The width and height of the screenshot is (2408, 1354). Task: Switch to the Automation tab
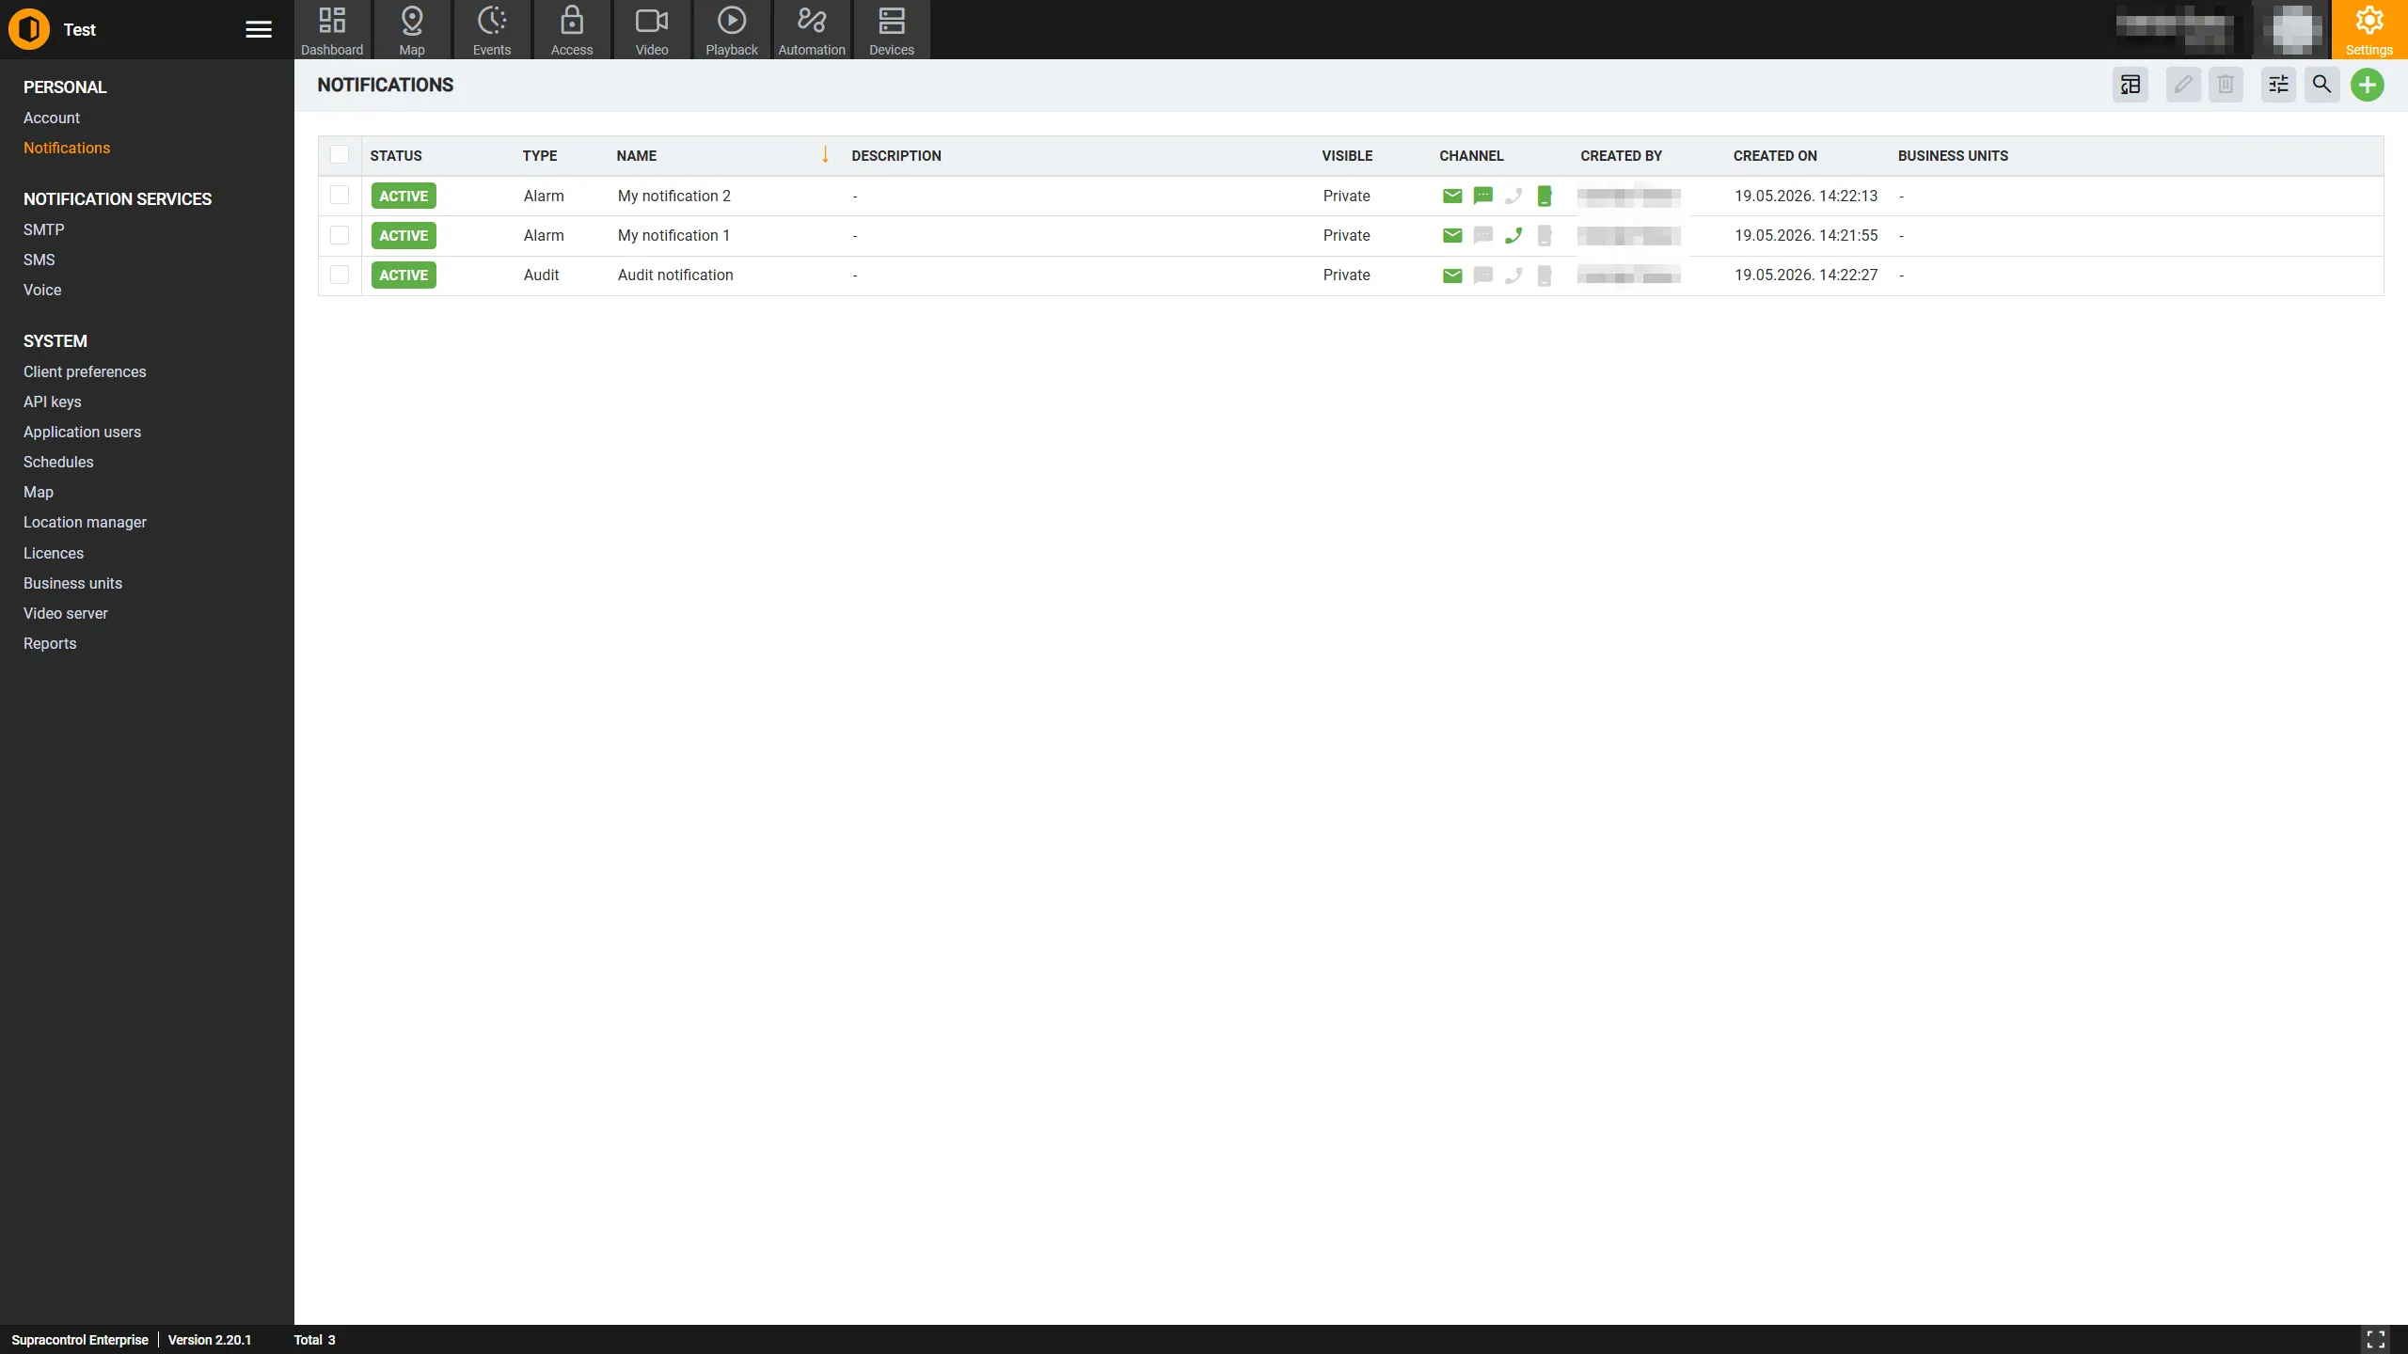(x=812, y=30)
